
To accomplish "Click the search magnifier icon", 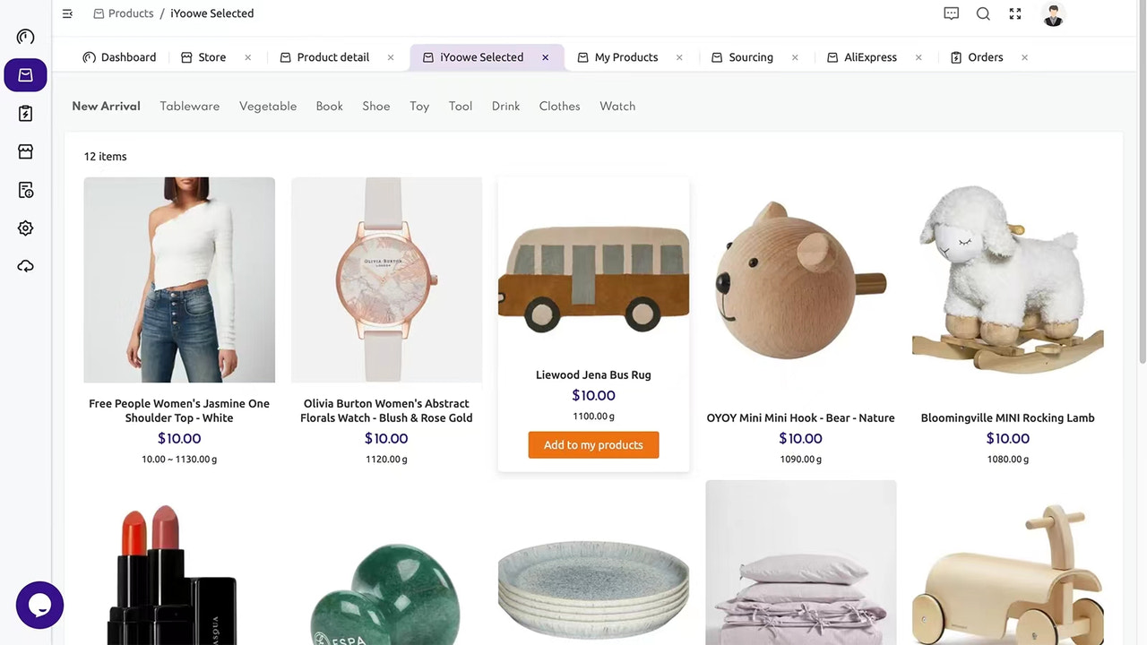I will tap(983, 13).
